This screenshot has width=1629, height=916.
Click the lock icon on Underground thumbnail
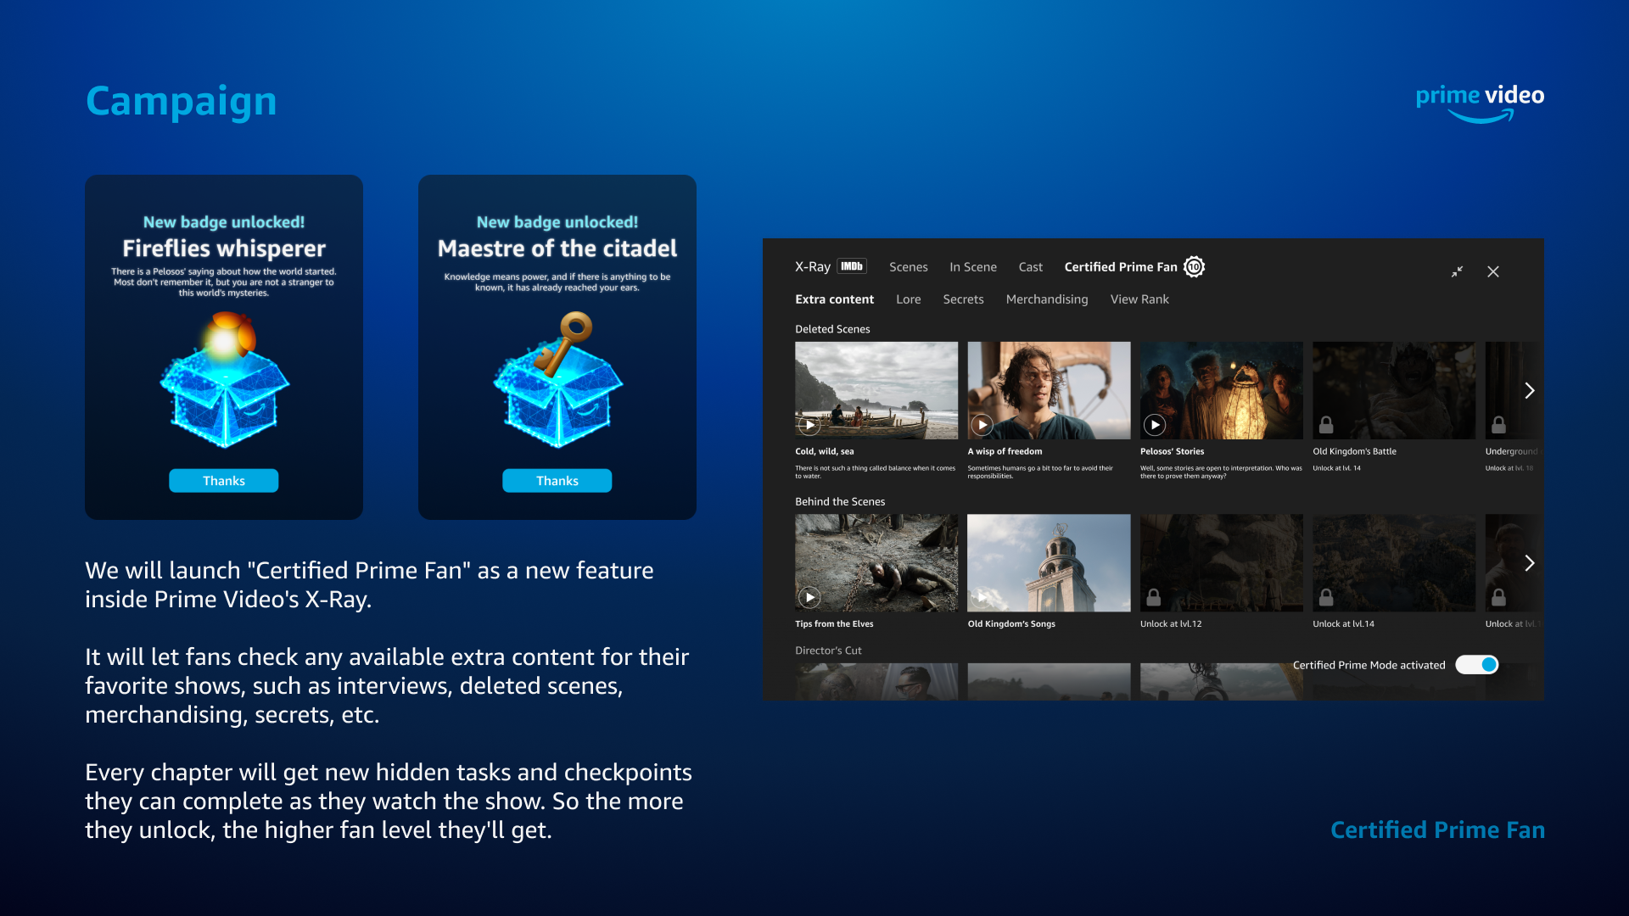pyautogui.click(x=1499, y=424)
